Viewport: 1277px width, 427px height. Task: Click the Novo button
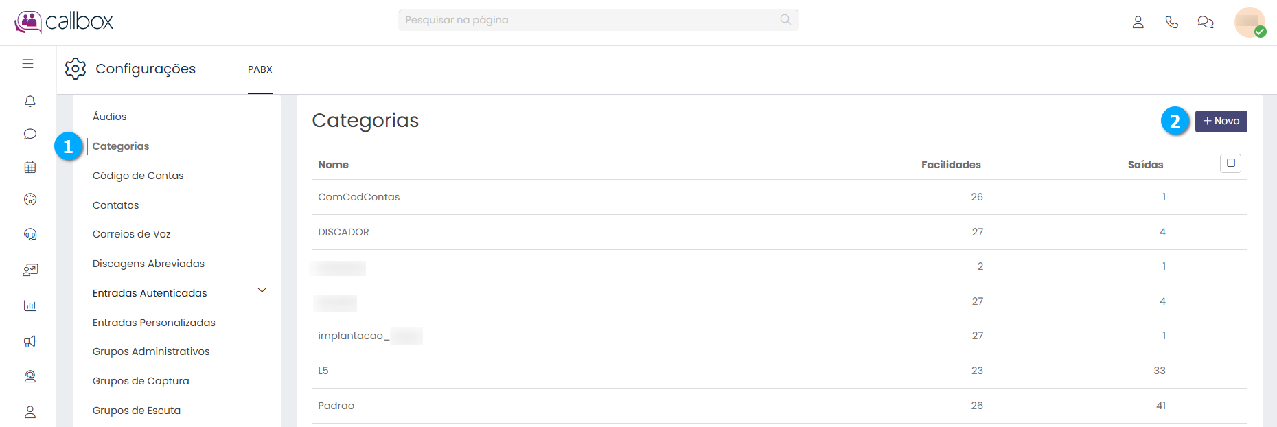point(1221,122)
